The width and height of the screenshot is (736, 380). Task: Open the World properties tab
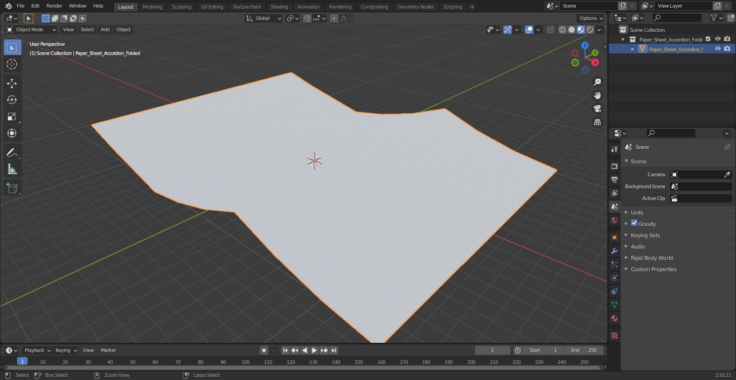coord(614,220)
